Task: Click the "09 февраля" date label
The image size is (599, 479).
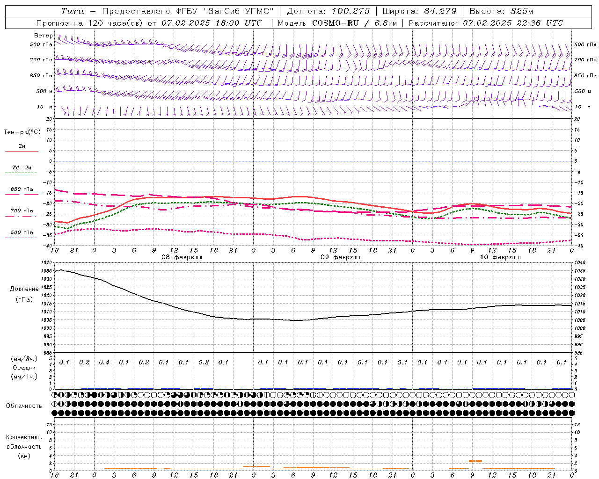Action: click(341, 257)
